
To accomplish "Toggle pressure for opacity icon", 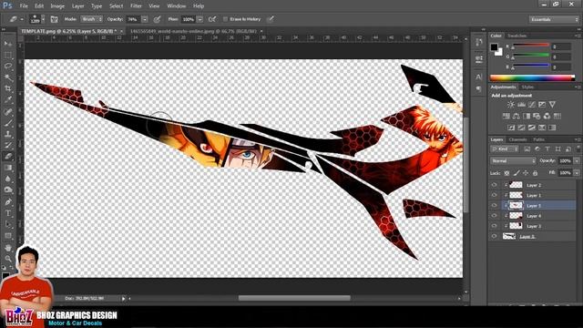I will click(158, 19).
